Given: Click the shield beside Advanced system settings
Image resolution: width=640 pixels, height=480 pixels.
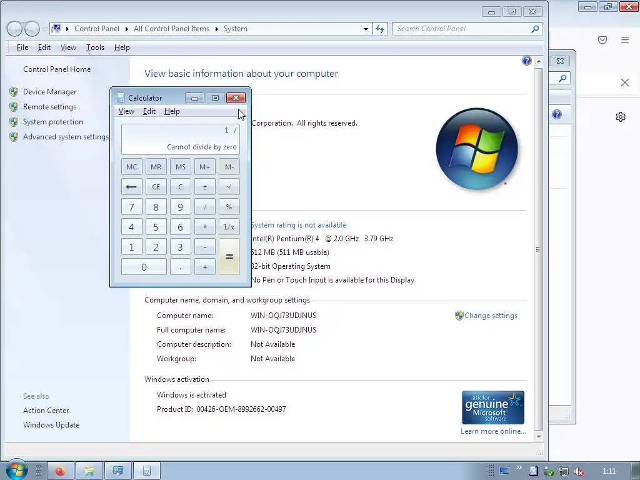Looking at the screenshot, I should click(14, 137).
